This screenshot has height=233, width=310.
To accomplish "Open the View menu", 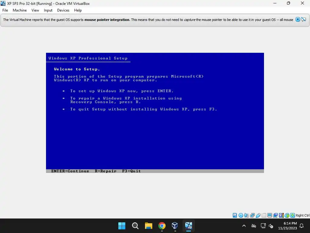I will click(x=35, y=10).
